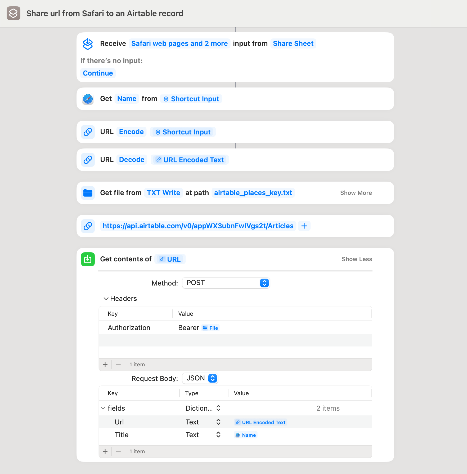This screenshot has width=467, height=474.
Task: Add a header with the plus button
Action: [105, 365]
